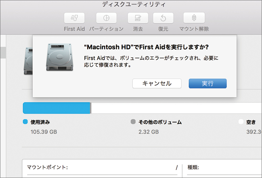
Task: Click the 空き label
Action: 251,122
